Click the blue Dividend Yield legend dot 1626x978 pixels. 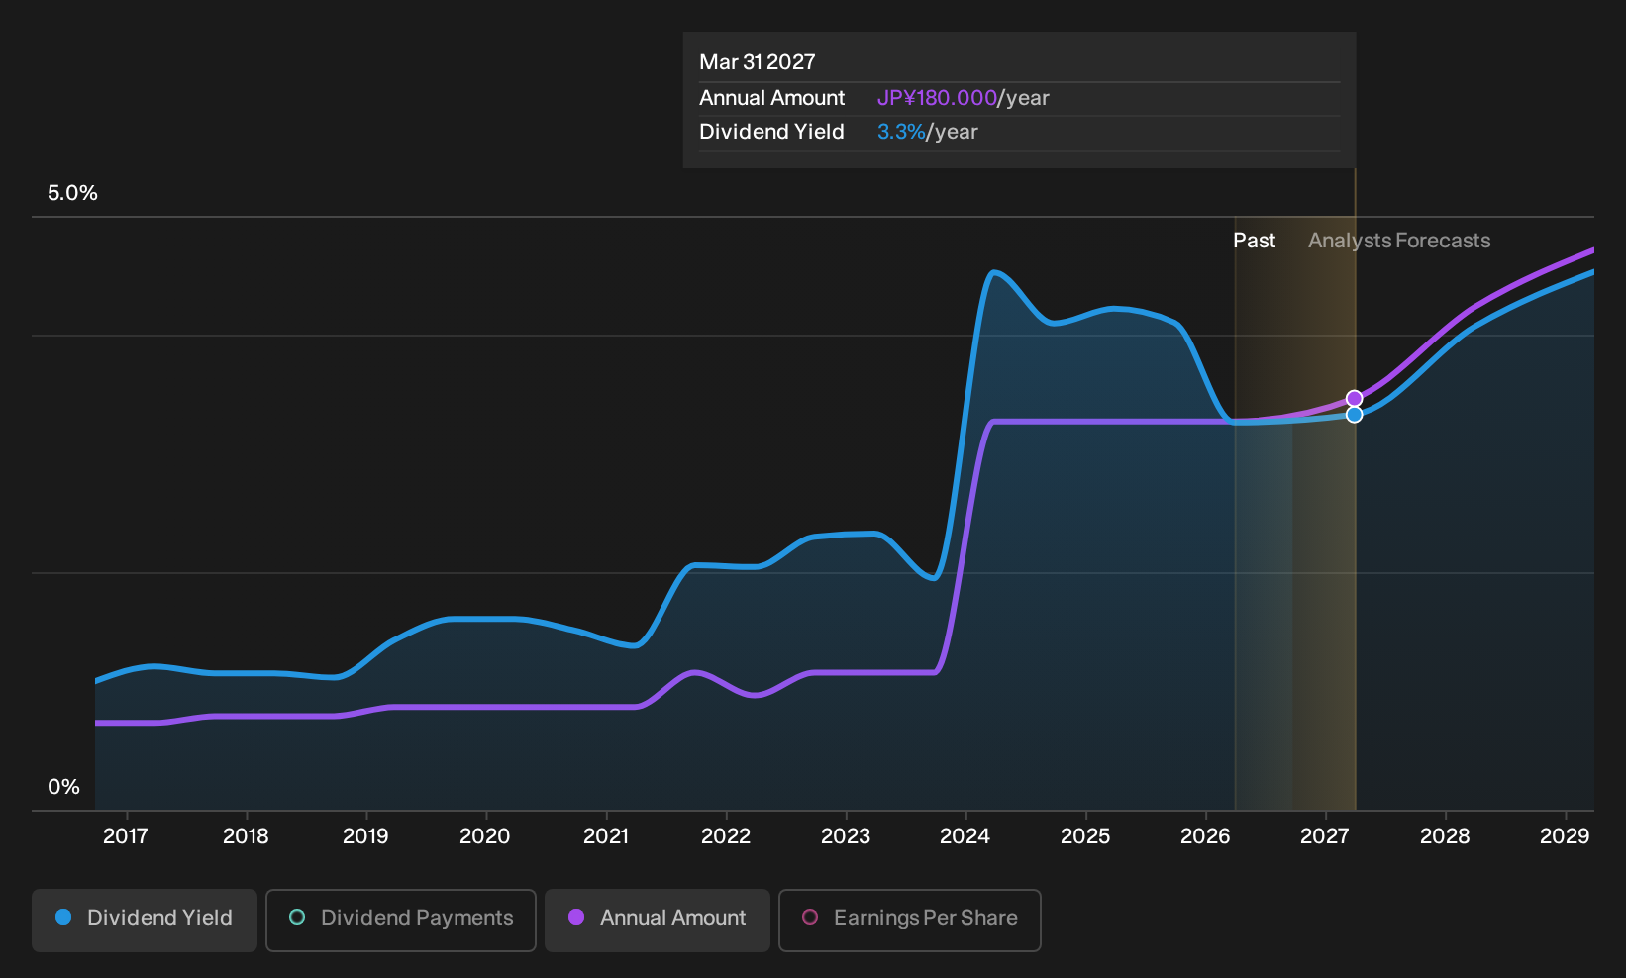(63, 917)
